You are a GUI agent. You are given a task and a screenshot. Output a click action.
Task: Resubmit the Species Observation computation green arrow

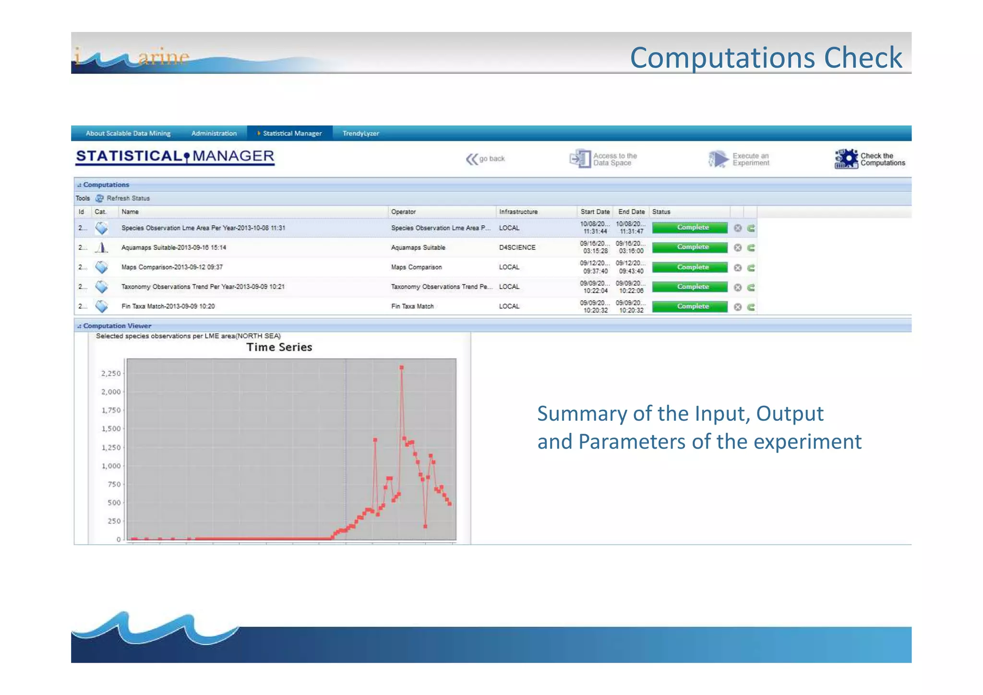(x=751, y=228)
